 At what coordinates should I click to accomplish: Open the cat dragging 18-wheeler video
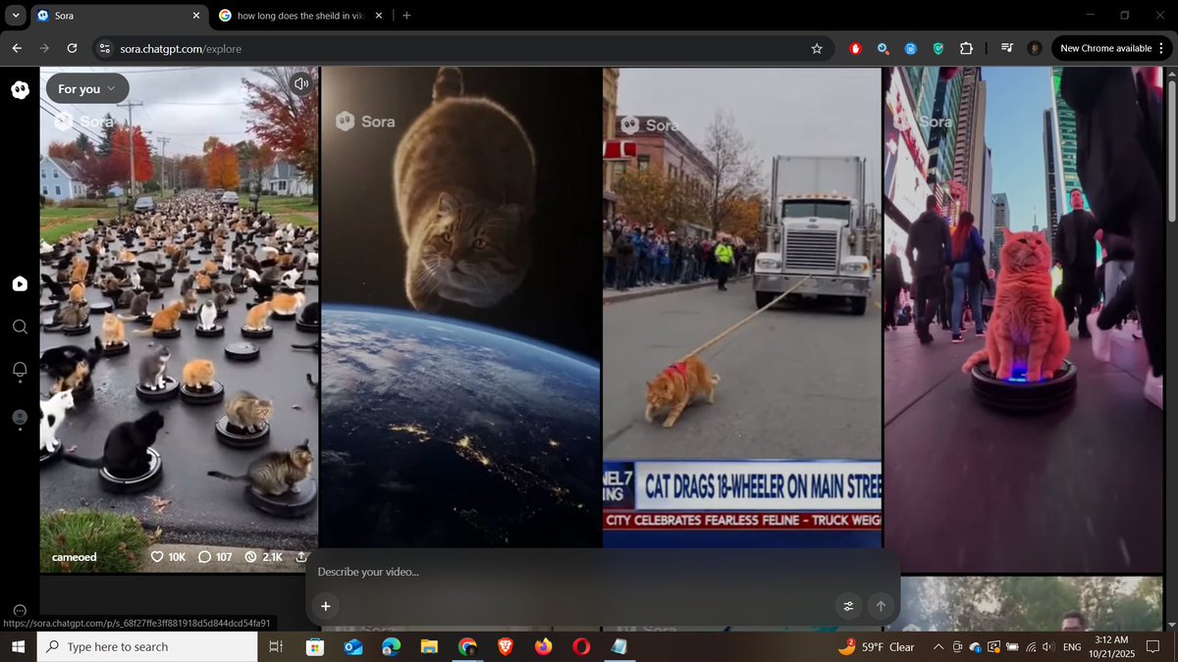pos(742,307)
